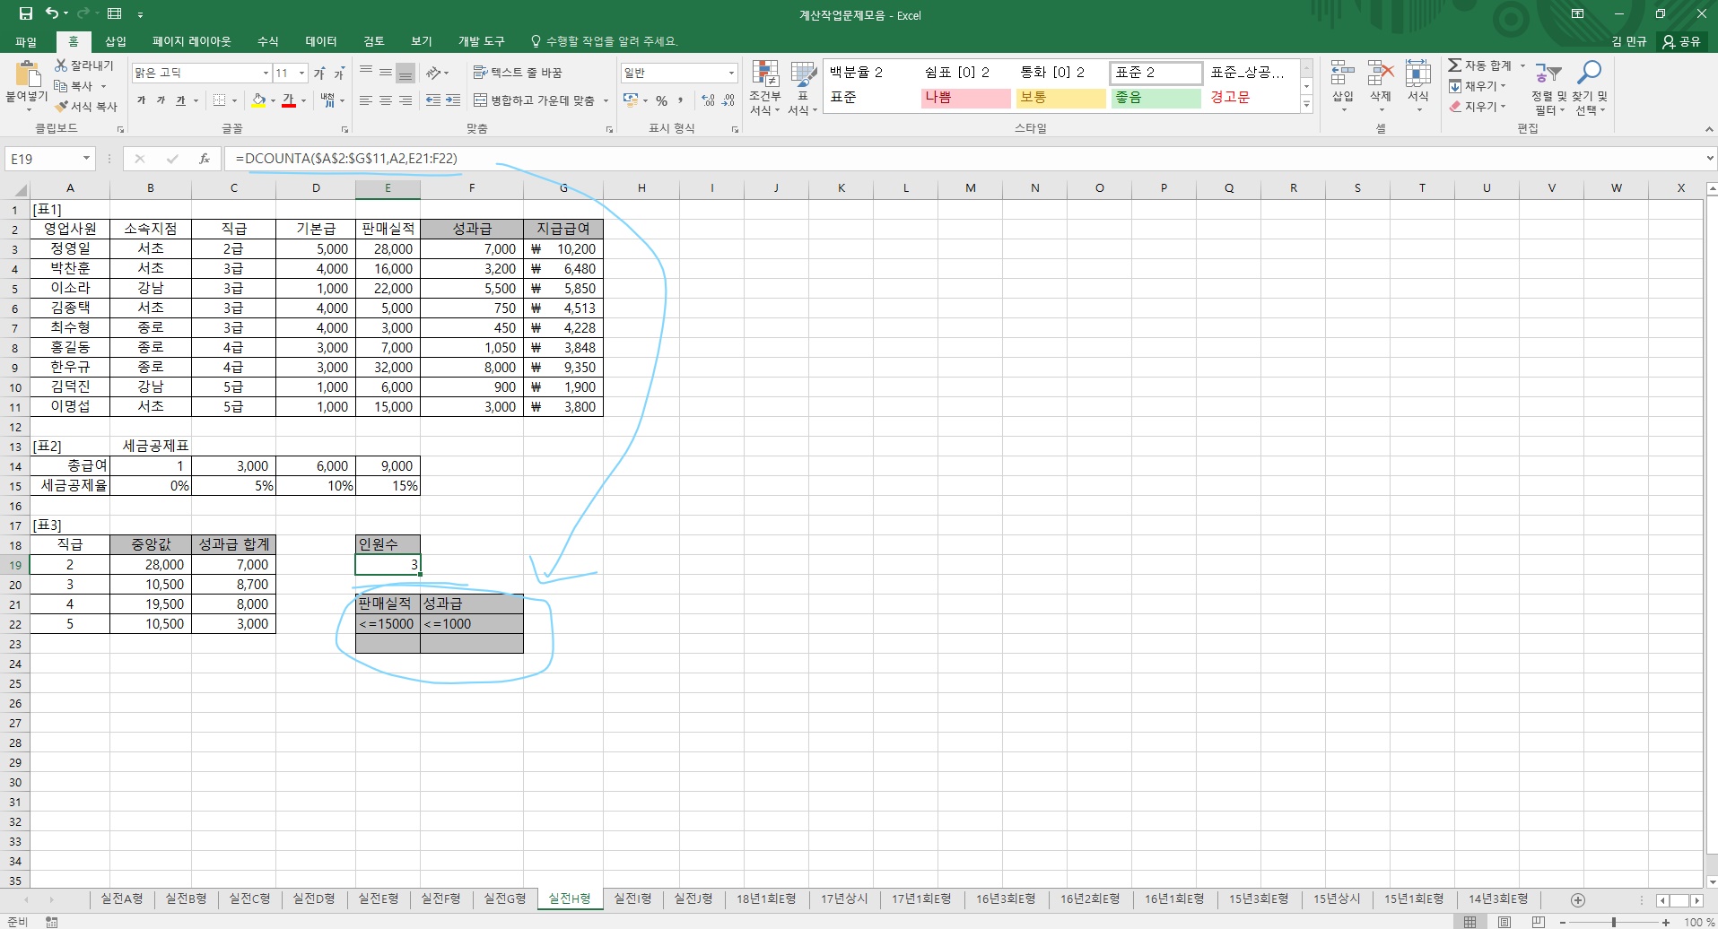
Task: Toggle Wrap Text (텍스트 줄 바꿈)
Action: coord(518,73)
